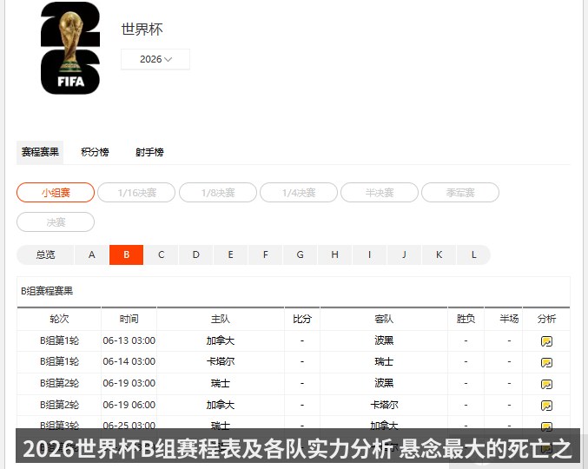Click away team 卡塔尔 in 06-19 06:00 match

(x=384, y=405)
